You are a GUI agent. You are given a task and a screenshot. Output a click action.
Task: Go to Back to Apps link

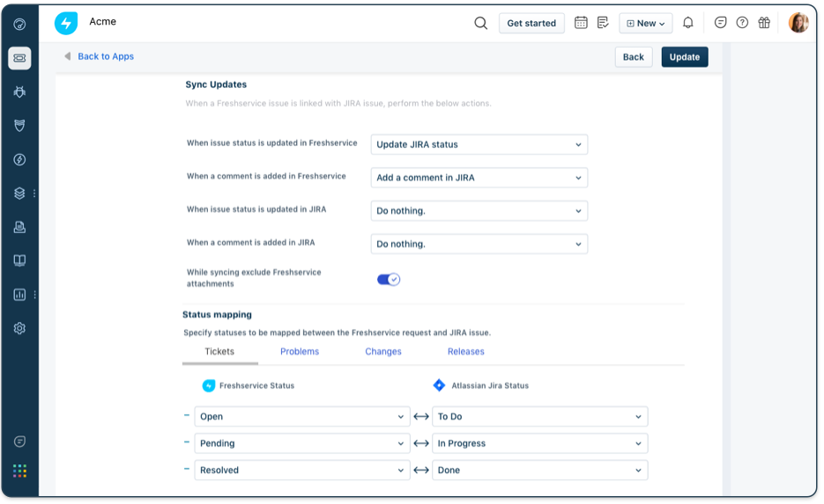pos(105,56)
